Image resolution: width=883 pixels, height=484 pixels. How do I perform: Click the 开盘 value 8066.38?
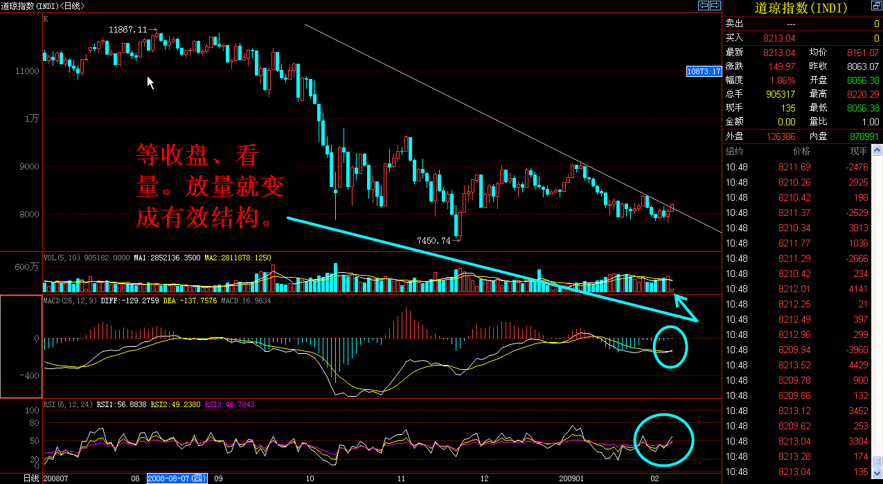(x=863, y=80)
